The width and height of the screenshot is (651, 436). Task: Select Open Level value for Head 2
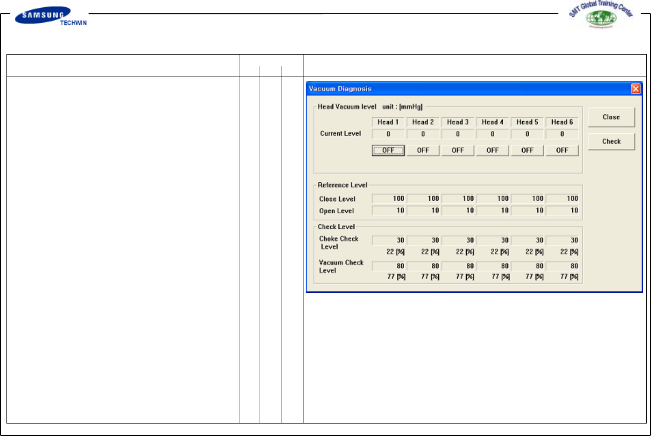(423, 211)
